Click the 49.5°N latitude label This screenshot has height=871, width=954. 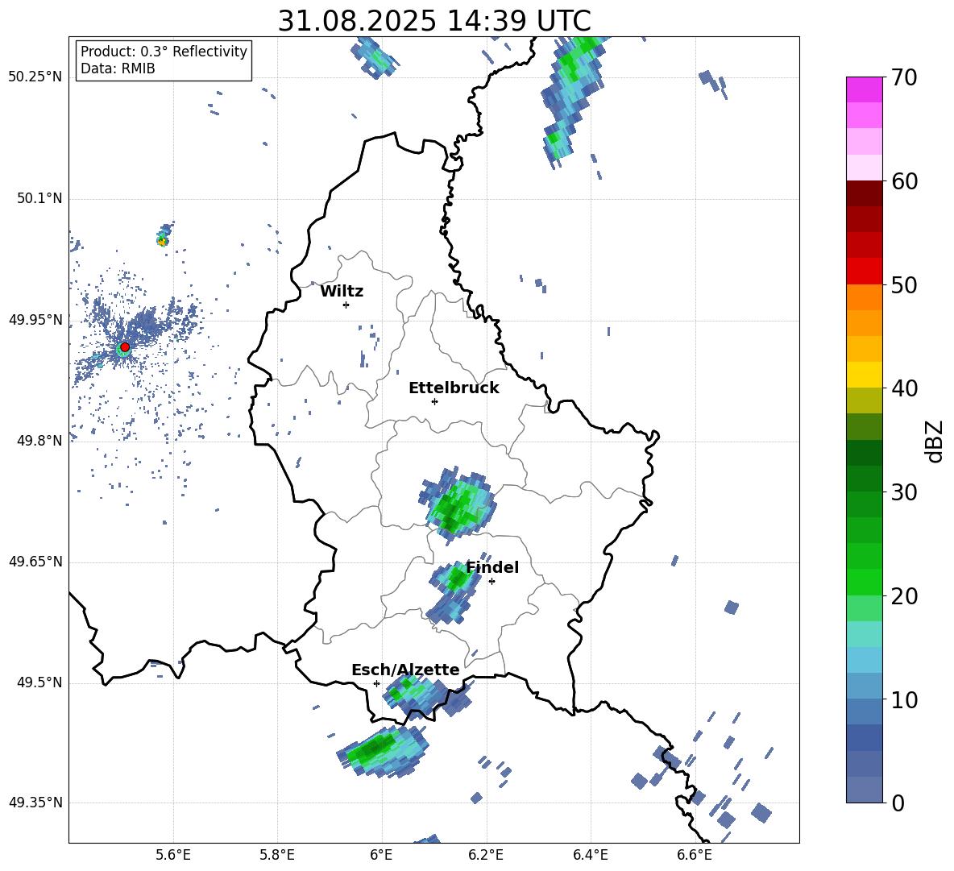pos(39,682)
